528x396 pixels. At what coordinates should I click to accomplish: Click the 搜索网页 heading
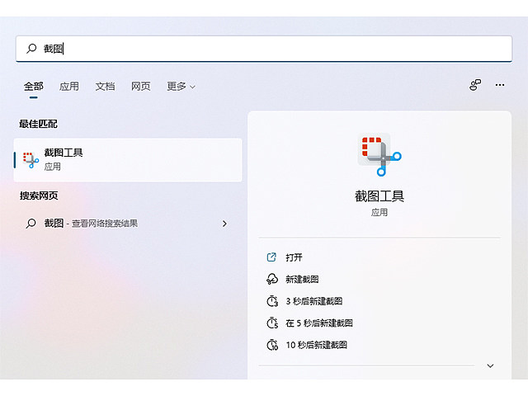[x=39, y=196]
